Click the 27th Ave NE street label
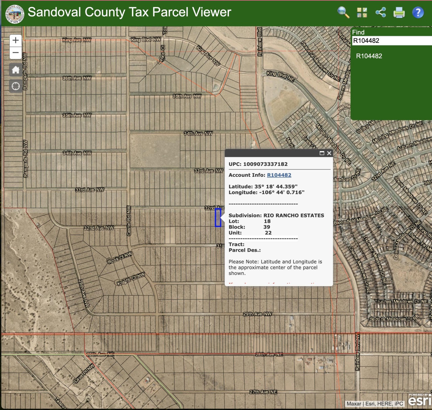The width and height of the screenshot is (432, 410). (x=263, y=392)
